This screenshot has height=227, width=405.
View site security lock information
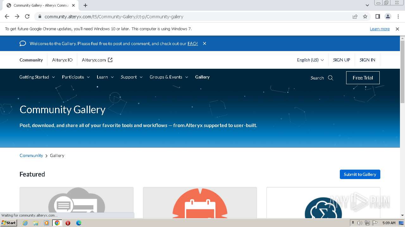coord(40,16)
